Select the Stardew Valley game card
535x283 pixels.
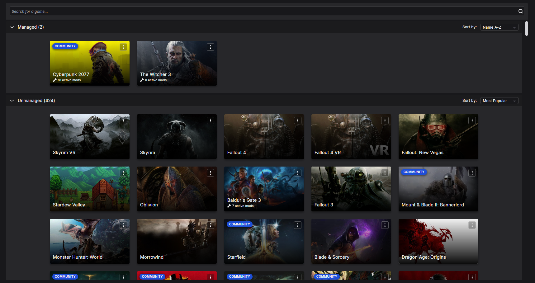click(90, 189)
